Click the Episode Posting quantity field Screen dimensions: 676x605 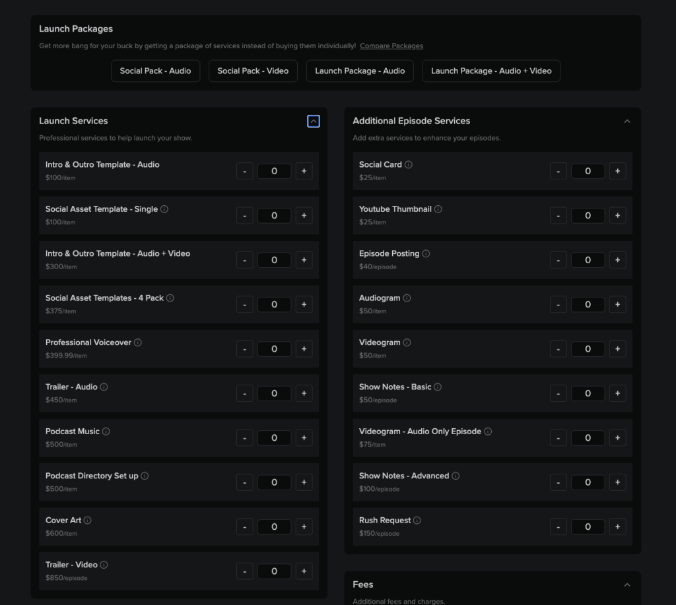click(x=588, y=260)
